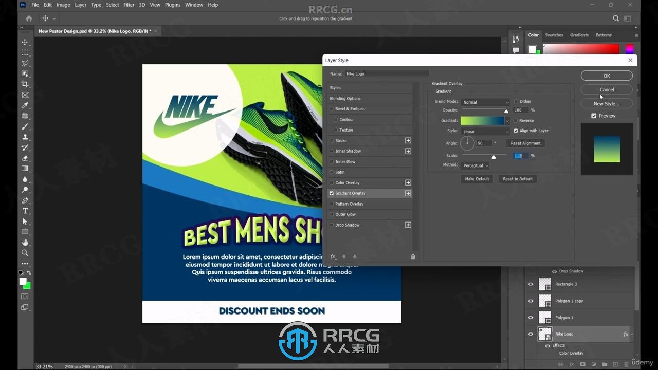Image resolution: width=658 pixels, height=370 pixels.
Task: Open the Plugins menu
Action: point(172,5)
